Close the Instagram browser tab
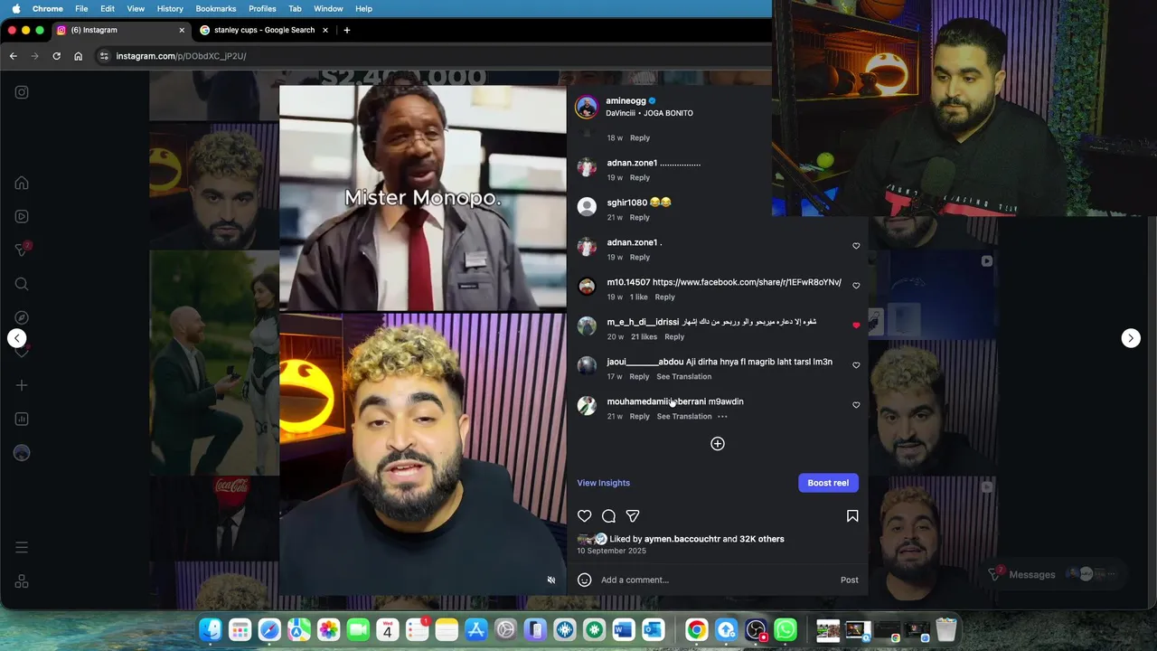The height and width of the screenshot is (651, 1157). click(182, 30)
